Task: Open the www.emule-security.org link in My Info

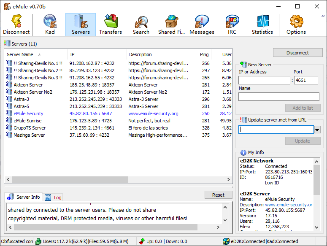Action: (x=288, y=205)
